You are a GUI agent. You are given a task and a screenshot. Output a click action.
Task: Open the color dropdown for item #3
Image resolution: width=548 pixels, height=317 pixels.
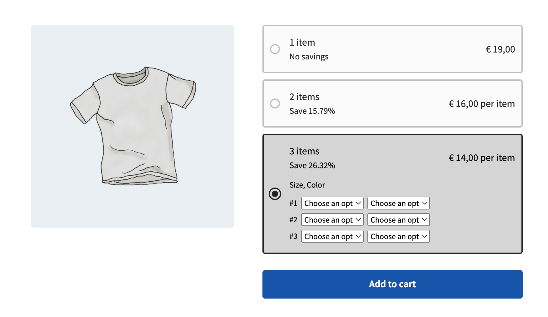coord(398,236)
